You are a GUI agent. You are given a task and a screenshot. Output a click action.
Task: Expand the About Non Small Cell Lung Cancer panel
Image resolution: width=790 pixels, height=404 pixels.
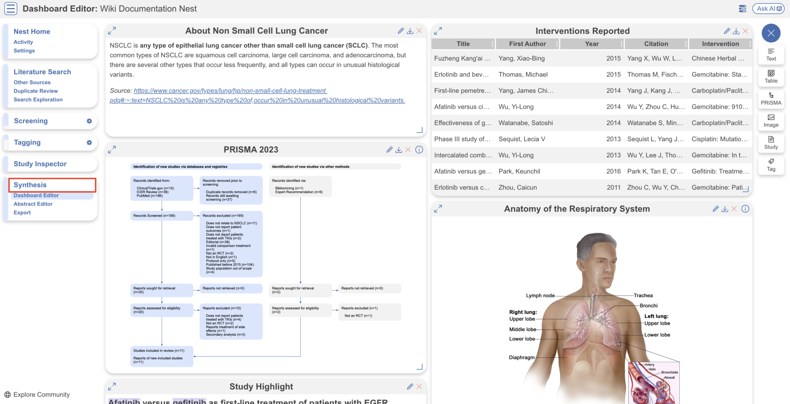pos(113,30)
